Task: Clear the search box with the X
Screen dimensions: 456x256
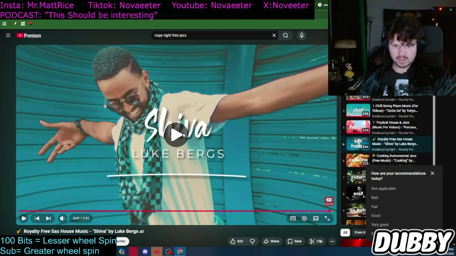Action: (x=274, y=35)
